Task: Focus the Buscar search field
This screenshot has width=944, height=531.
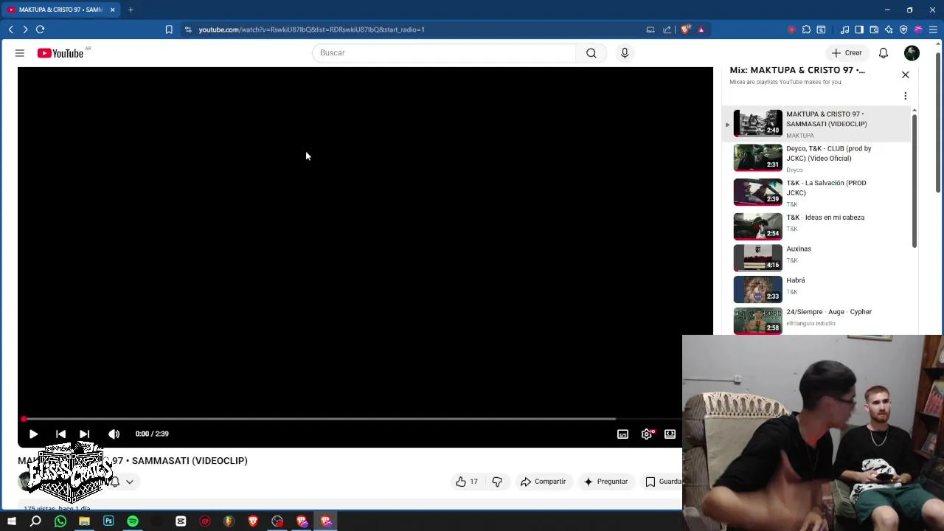Action: pos(443,53)
